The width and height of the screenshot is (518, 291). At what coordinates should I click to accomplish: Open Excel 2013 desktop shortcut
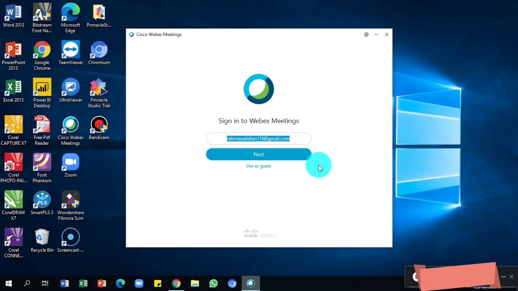coord(13,91)
